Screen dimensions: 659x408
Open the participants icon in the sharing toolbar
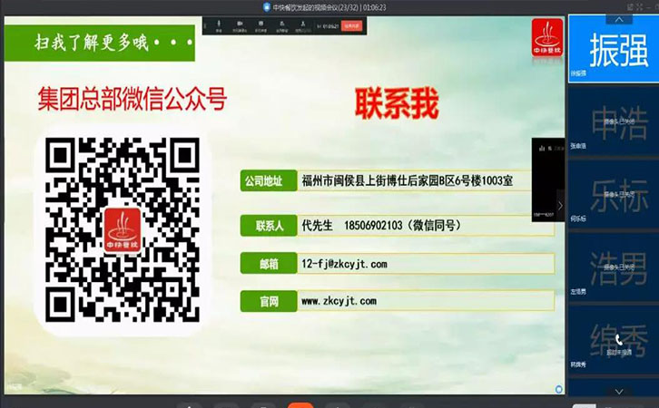click(302, 25)
